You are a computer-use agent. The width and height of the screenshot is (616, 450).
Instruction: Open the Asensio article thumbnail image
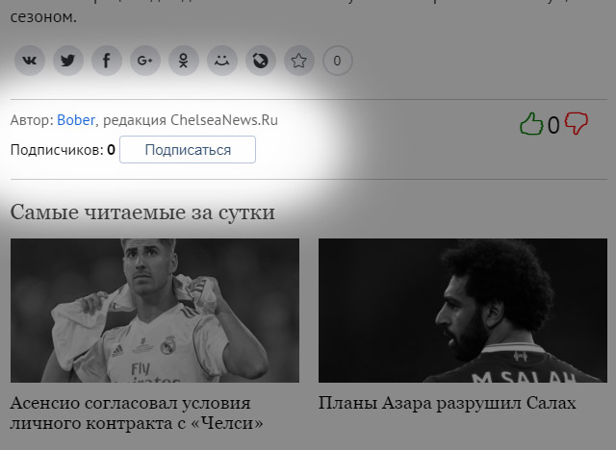(154, 310)
